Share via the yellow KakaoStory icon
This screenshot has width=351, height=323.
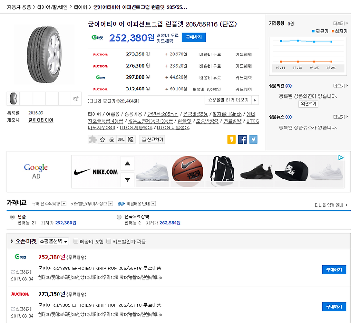coord(232,139)
